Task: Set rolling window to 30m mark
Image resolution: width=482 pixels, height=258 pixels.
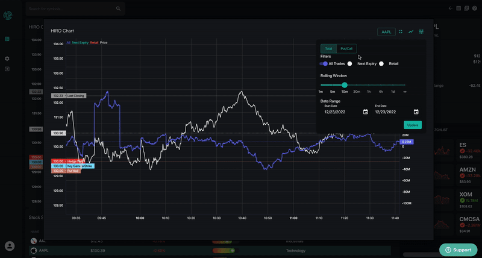Action: coord(357,92)
